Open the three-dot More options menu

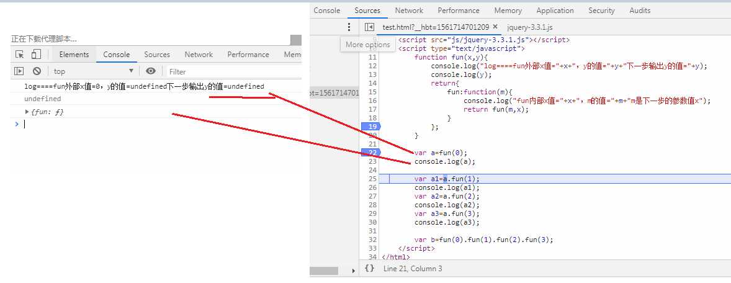click(349, 27)
